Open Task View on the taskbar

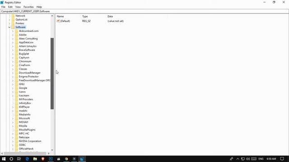[x=19, y=159]
